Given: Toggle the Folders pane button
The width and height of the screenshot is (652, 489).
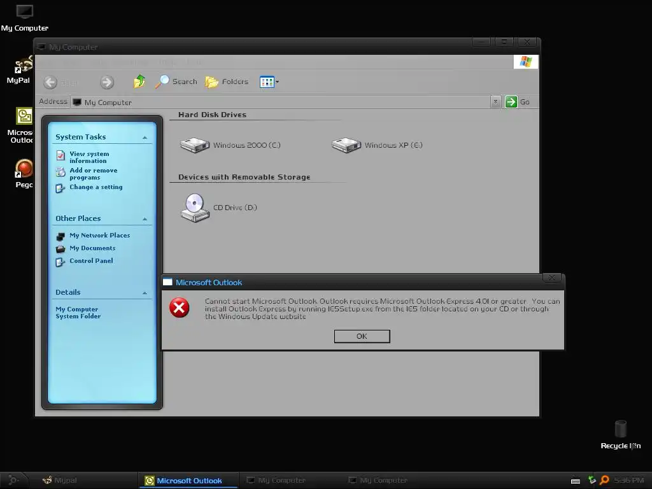Looking at the screenshot, I should coord(227,81).
